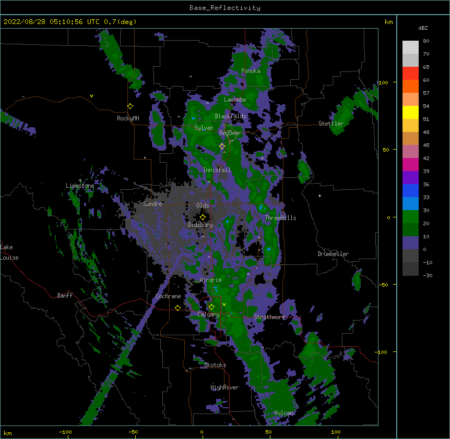The height and width of the screenshot is (439, 450).
Task: Click the Innisfail label
Action: point(217,170)
